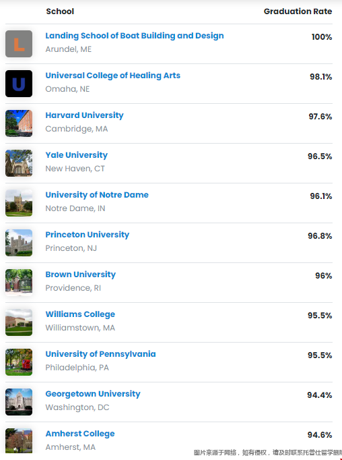Follow the Universal College of Healing Arts link

point(112,76)
